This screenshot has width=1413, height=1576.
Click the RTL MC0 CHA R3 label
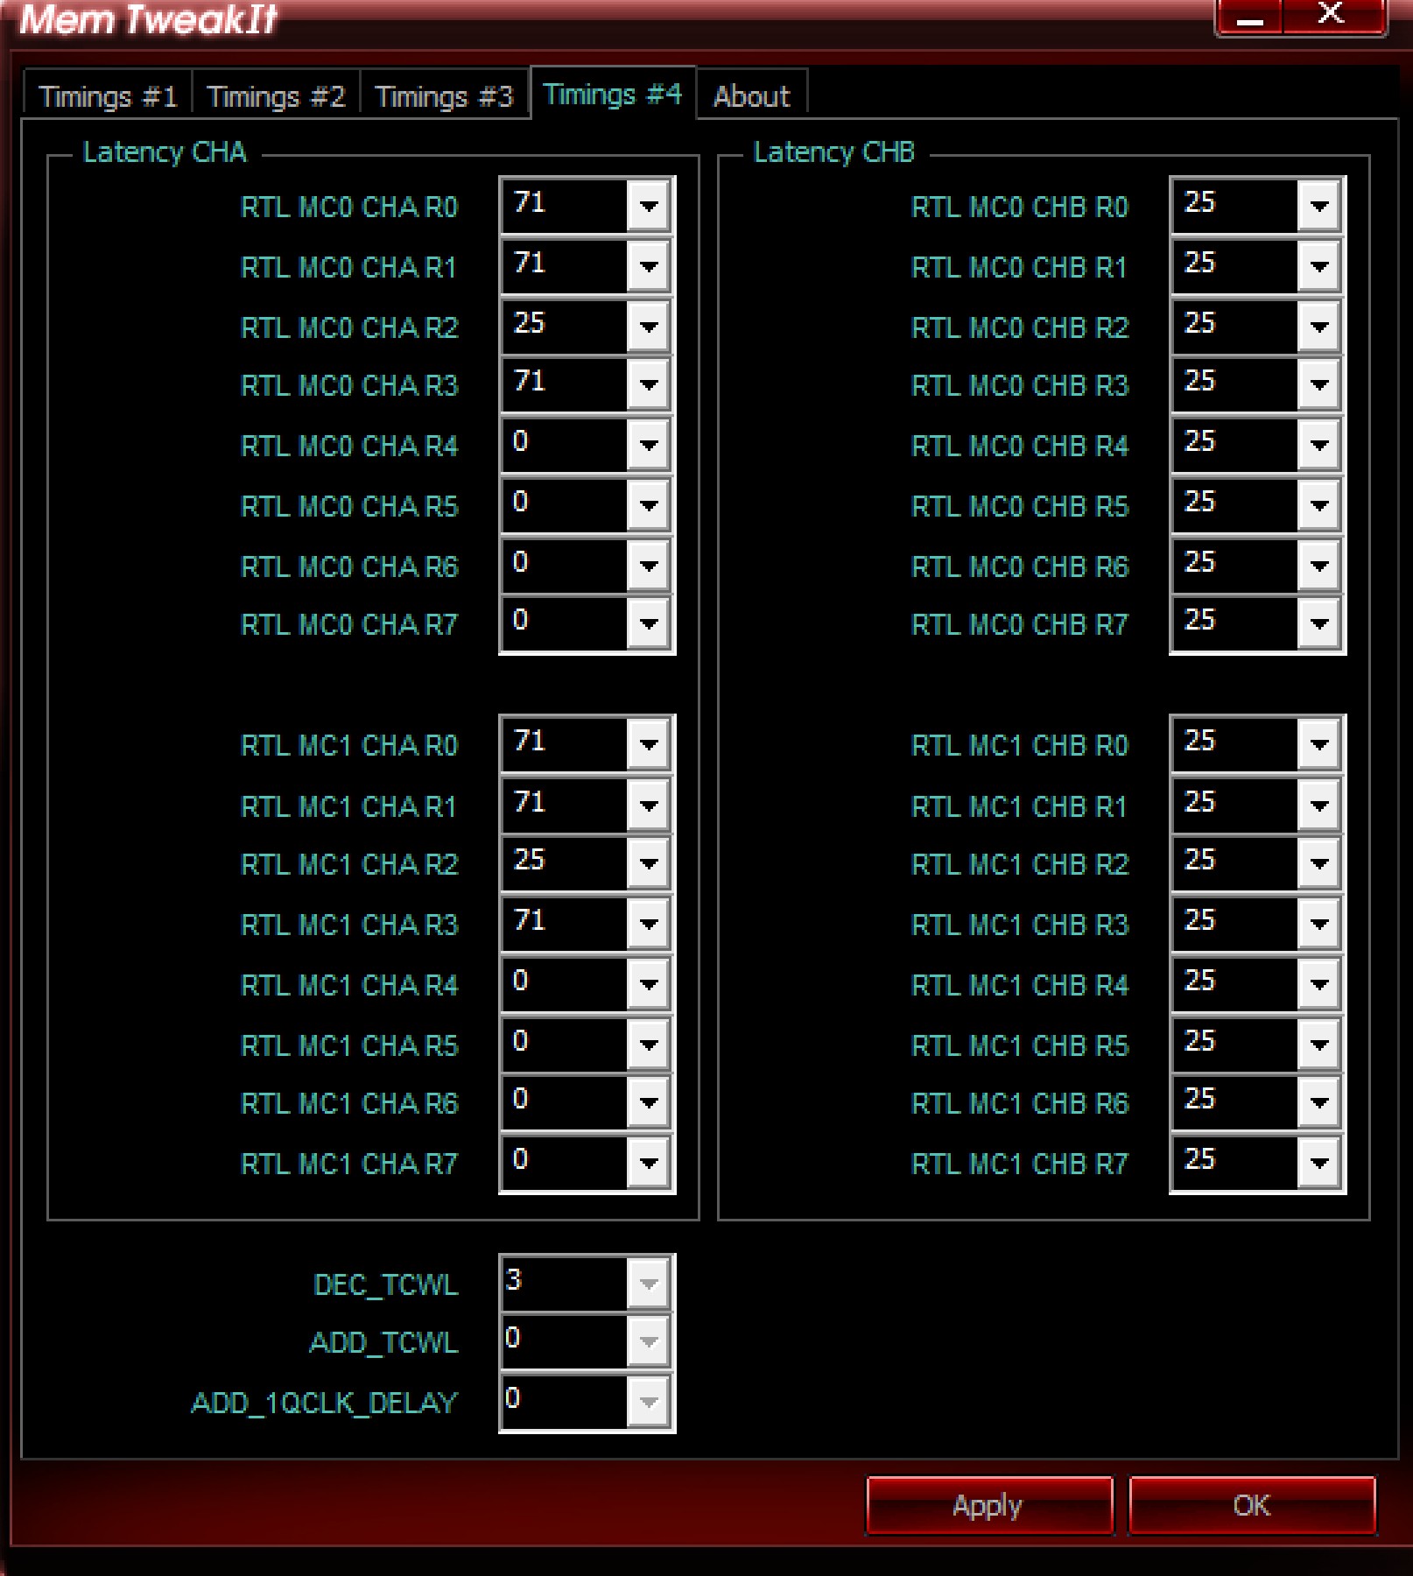click(x=349, y=385)
